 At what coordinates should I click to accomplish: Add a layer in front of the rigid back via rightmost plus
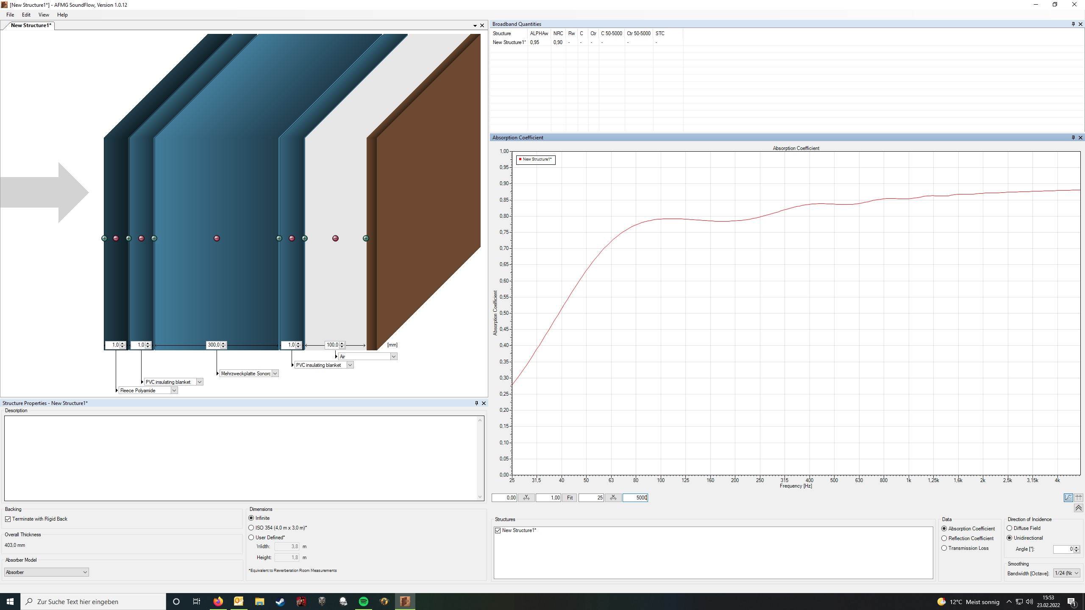pos(366,238)
